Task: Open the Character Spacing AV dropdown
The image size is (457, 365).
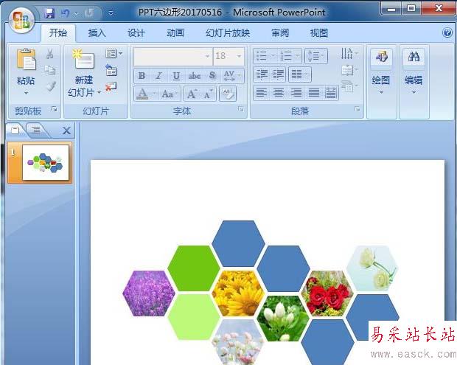Action: (x=232, y=76)
